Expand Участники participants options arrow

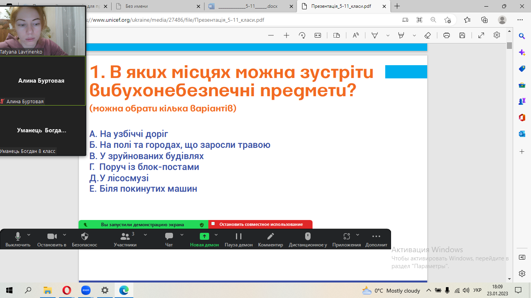tap(145, 235)
